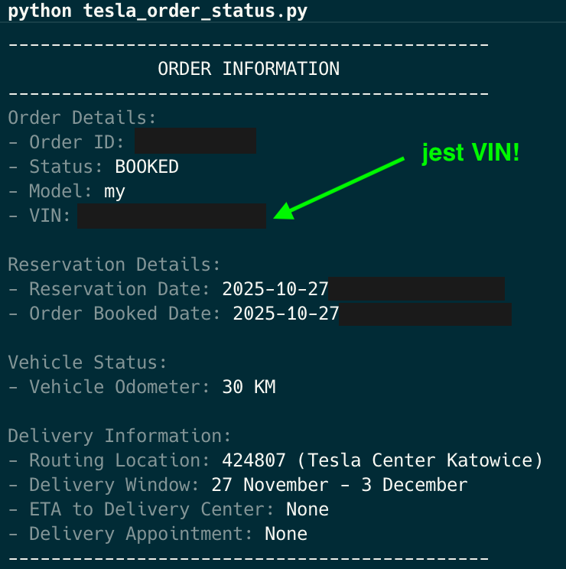Click the Model value "my"
566x569 pixels.
pyautogui.click(x=115, y=191)
